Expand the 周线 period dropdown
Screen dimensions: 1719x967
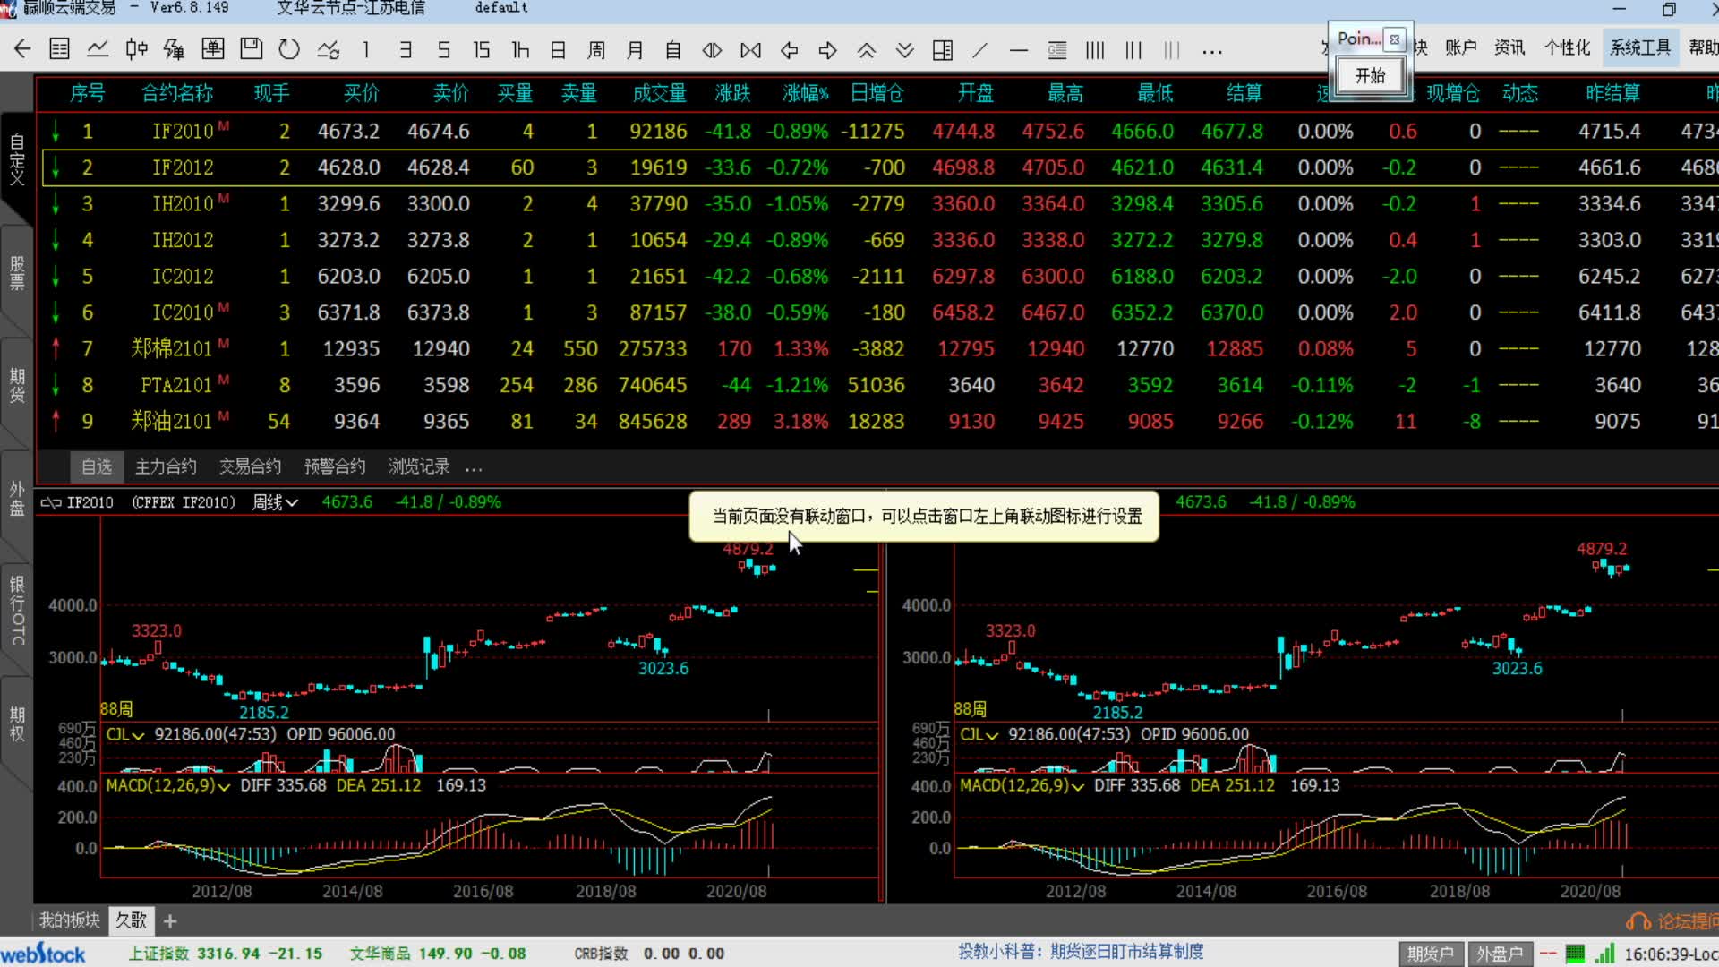pyautogui.click(x=274, y=502)
